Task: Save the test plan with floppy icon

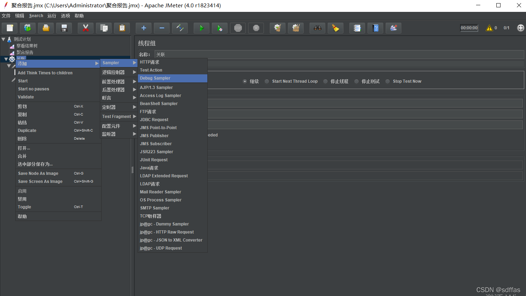Action: pyautogui.click(x=64, y=28)
